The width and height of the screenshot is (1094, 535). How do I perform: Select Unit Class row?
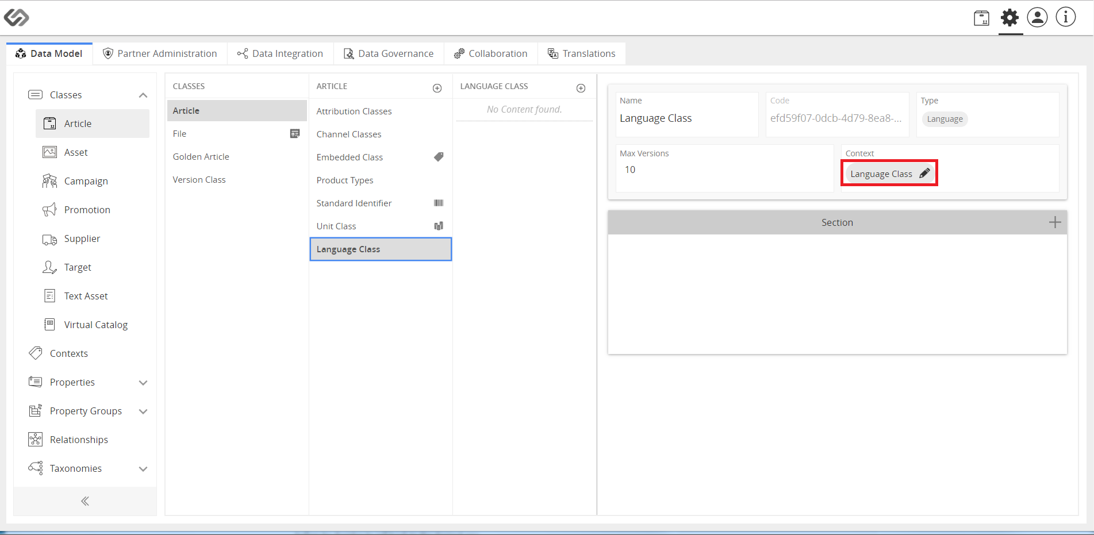point(381,226)
